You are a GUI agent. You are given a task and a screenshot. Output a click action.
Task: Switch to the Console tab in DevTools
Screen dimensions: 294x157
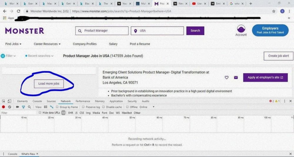(x=37, y=101)
